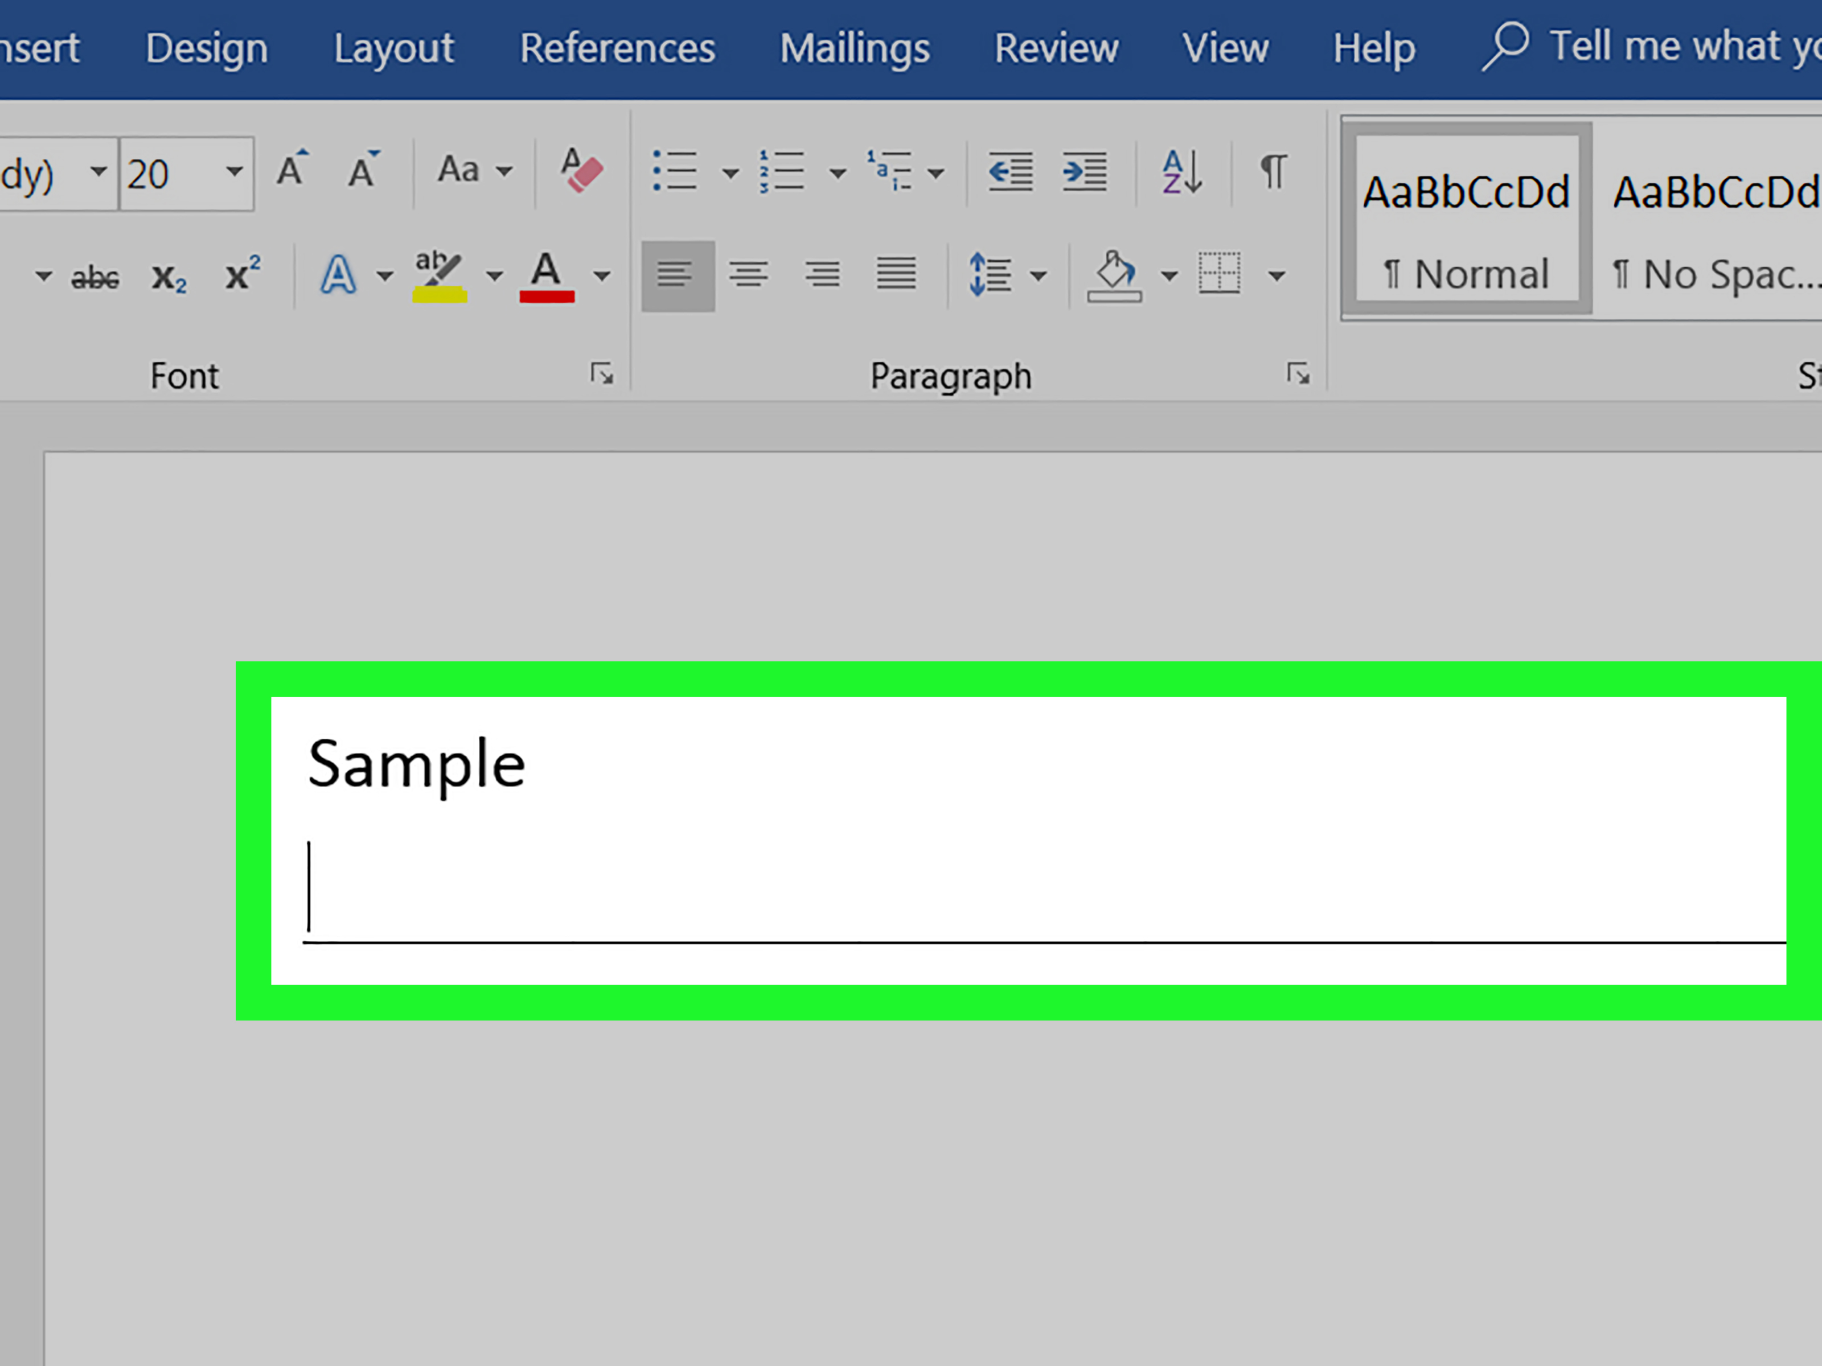This screenshot has width=1822, height=1366.
Task: Expand the numbering library dropdown arrow
Action: (x=838, y=173)
